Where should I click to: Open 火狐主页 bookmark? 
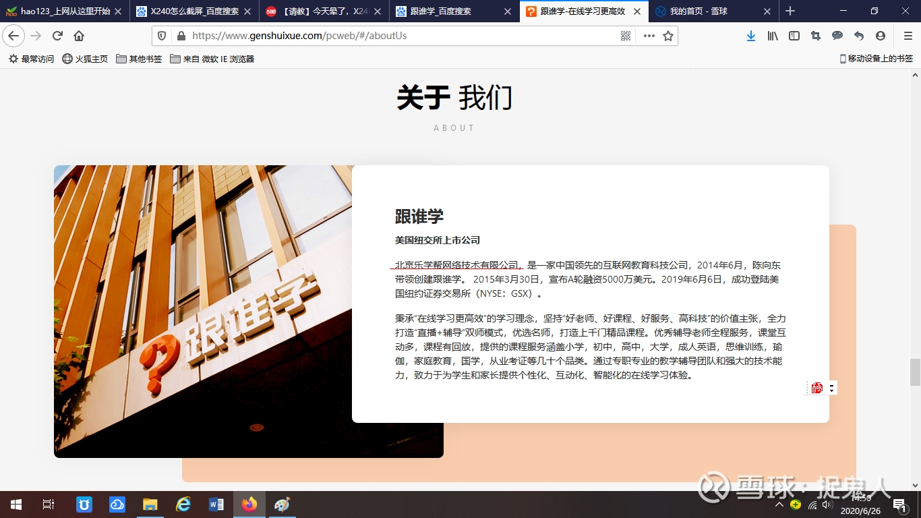click(x=85, y=59)
